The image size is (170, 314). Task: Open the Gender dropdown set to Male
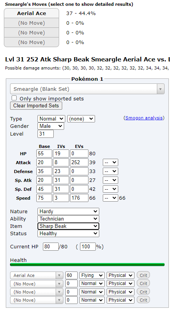coord(51,126)
